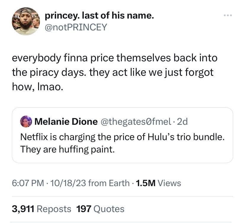View the 1.5M Views analytics
This screenshot has height=223, width=245.
point(158,183)
